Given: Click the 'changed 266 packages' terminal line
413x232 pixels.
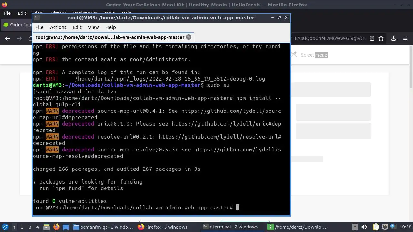Looking at the screenshot, I should (117, 169).
